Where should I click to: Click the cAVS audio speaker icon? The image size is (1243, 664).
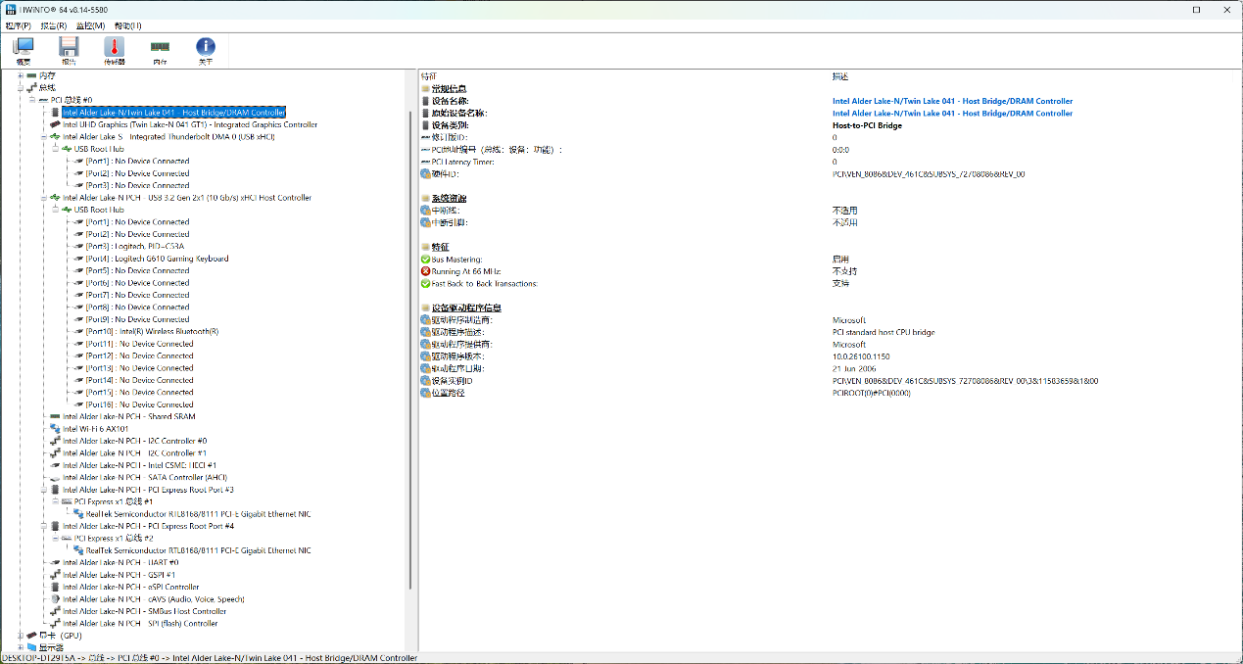click(x=55, y=599)
